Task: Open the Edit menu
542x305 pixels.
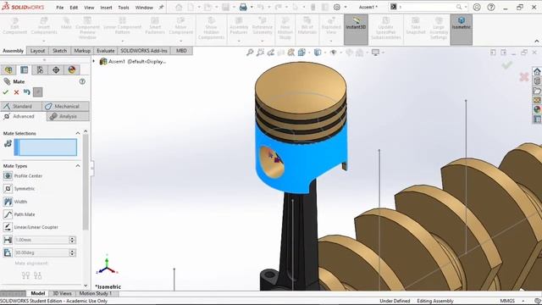Action: point(74,8)
